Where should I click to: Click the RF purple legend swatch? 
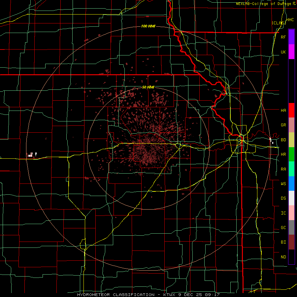[291, 37]
